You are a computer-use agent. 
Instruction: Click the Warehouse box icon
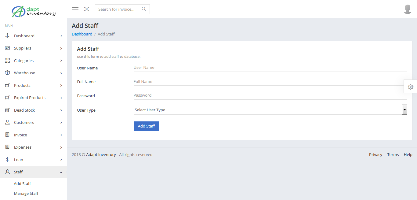click(x=7, y=73)
